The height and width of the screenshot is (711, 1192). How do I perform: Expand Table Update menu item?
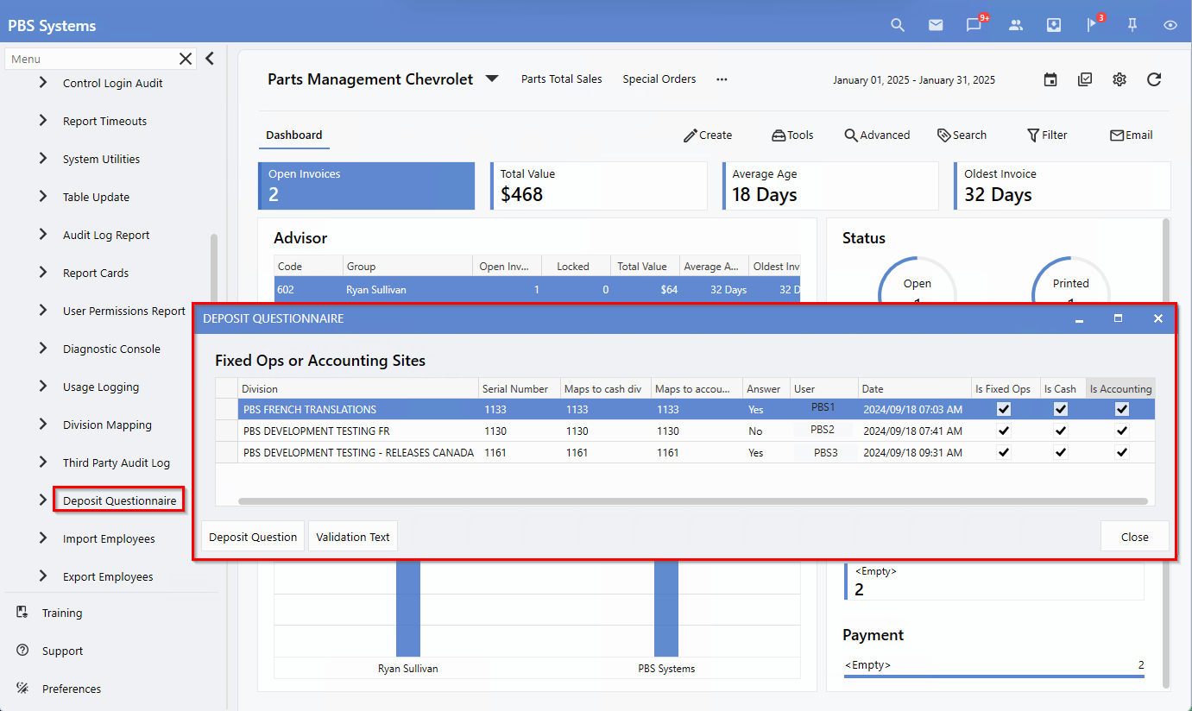pos(43,197)
